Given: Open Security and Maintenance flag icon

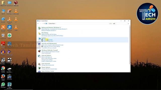Looking at the screenshot, I should 39,44.
